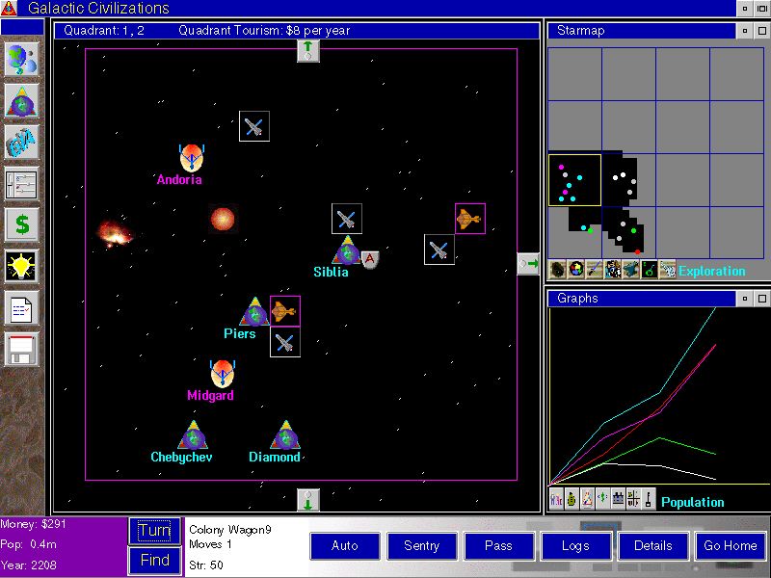This screenshot has height=578, width=771.
Task: Open the planets globe icon in sidebar
Action: [x=21, y=60]
